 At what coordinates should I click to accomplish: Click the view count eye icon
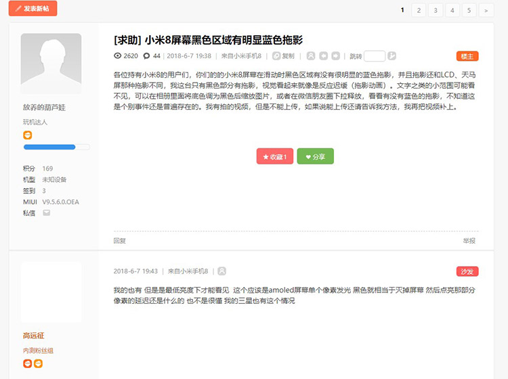pos(117,55)
